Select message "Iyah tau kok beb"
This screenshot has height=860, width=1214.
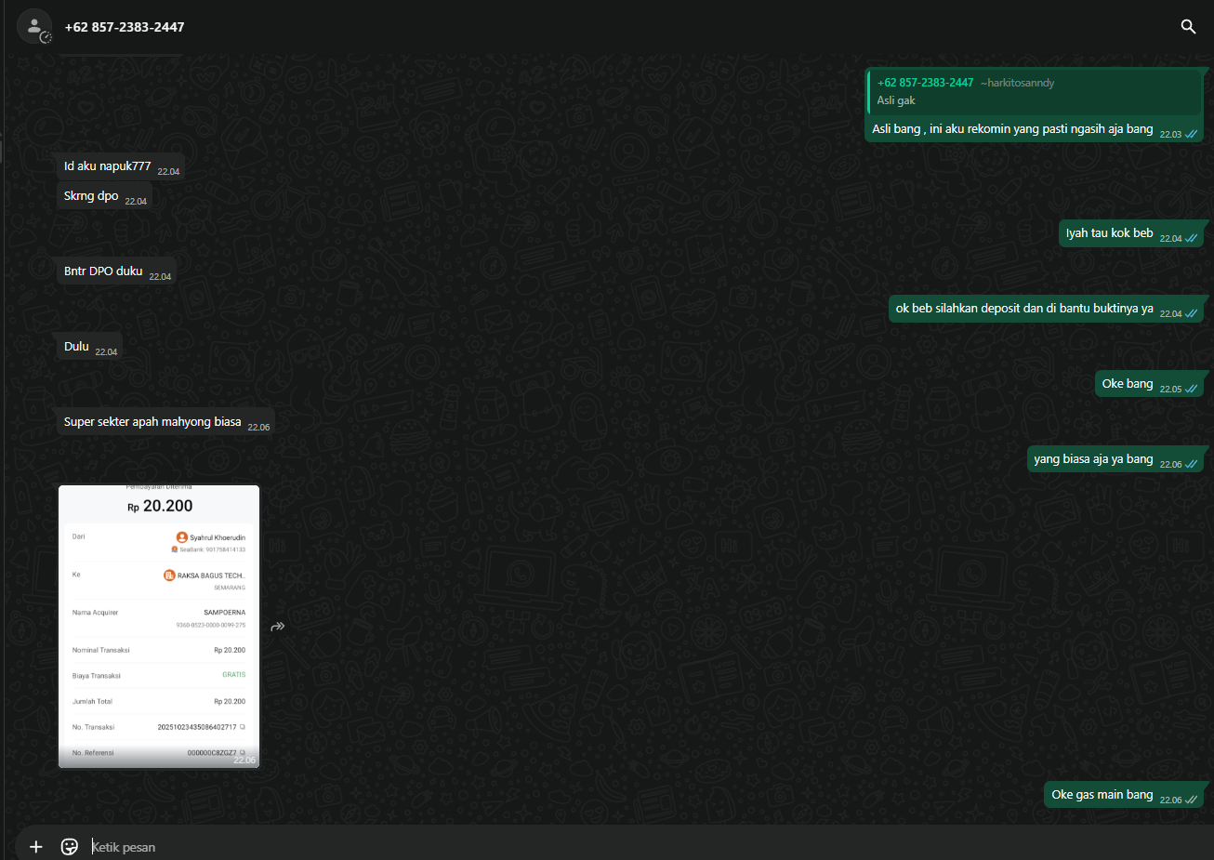[x=1133, y=233]
